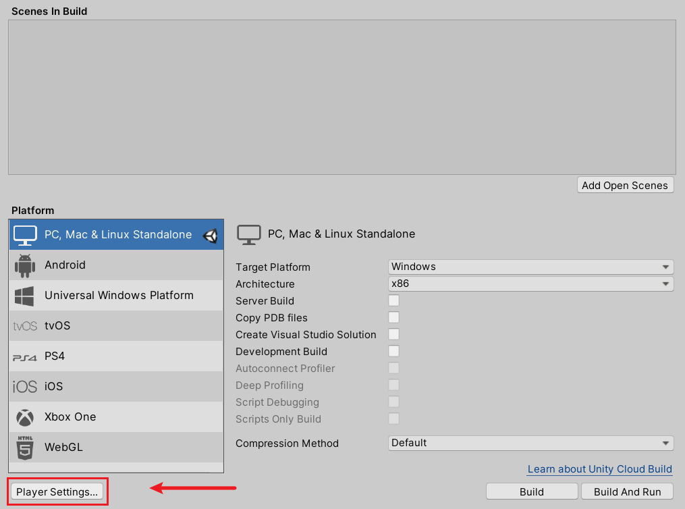This screenshot has width=685, height=509.
Task: Select Android platform row
Action: (116, 265)
